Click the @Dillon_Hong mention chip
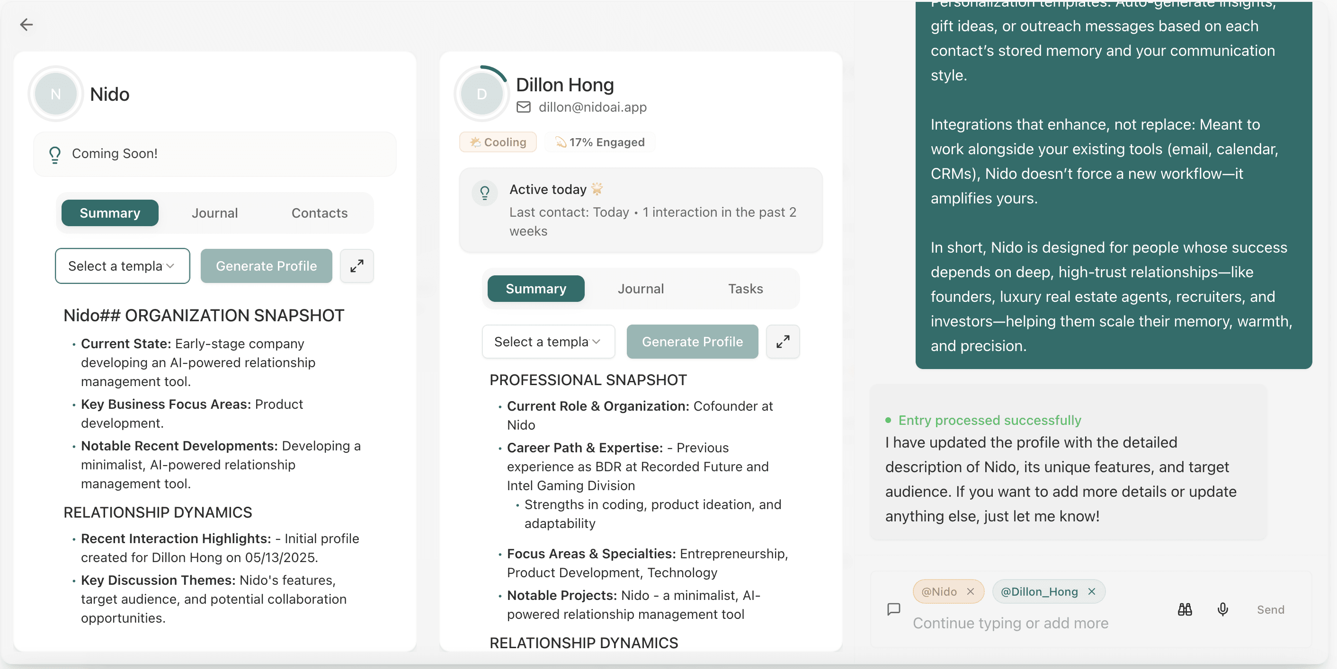The height and width of the screenshot is (669, 1337). [x=1048, y=592]
